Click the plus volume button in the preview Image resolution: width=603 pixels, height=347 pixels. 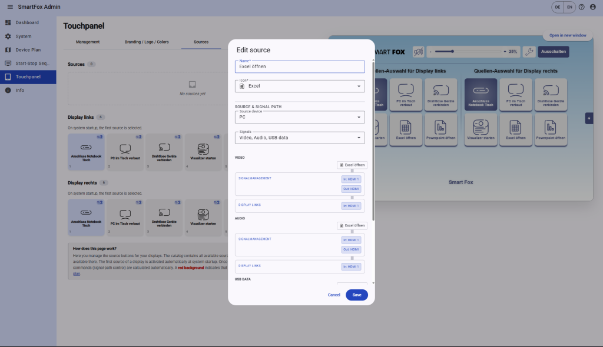pos(505,52)
